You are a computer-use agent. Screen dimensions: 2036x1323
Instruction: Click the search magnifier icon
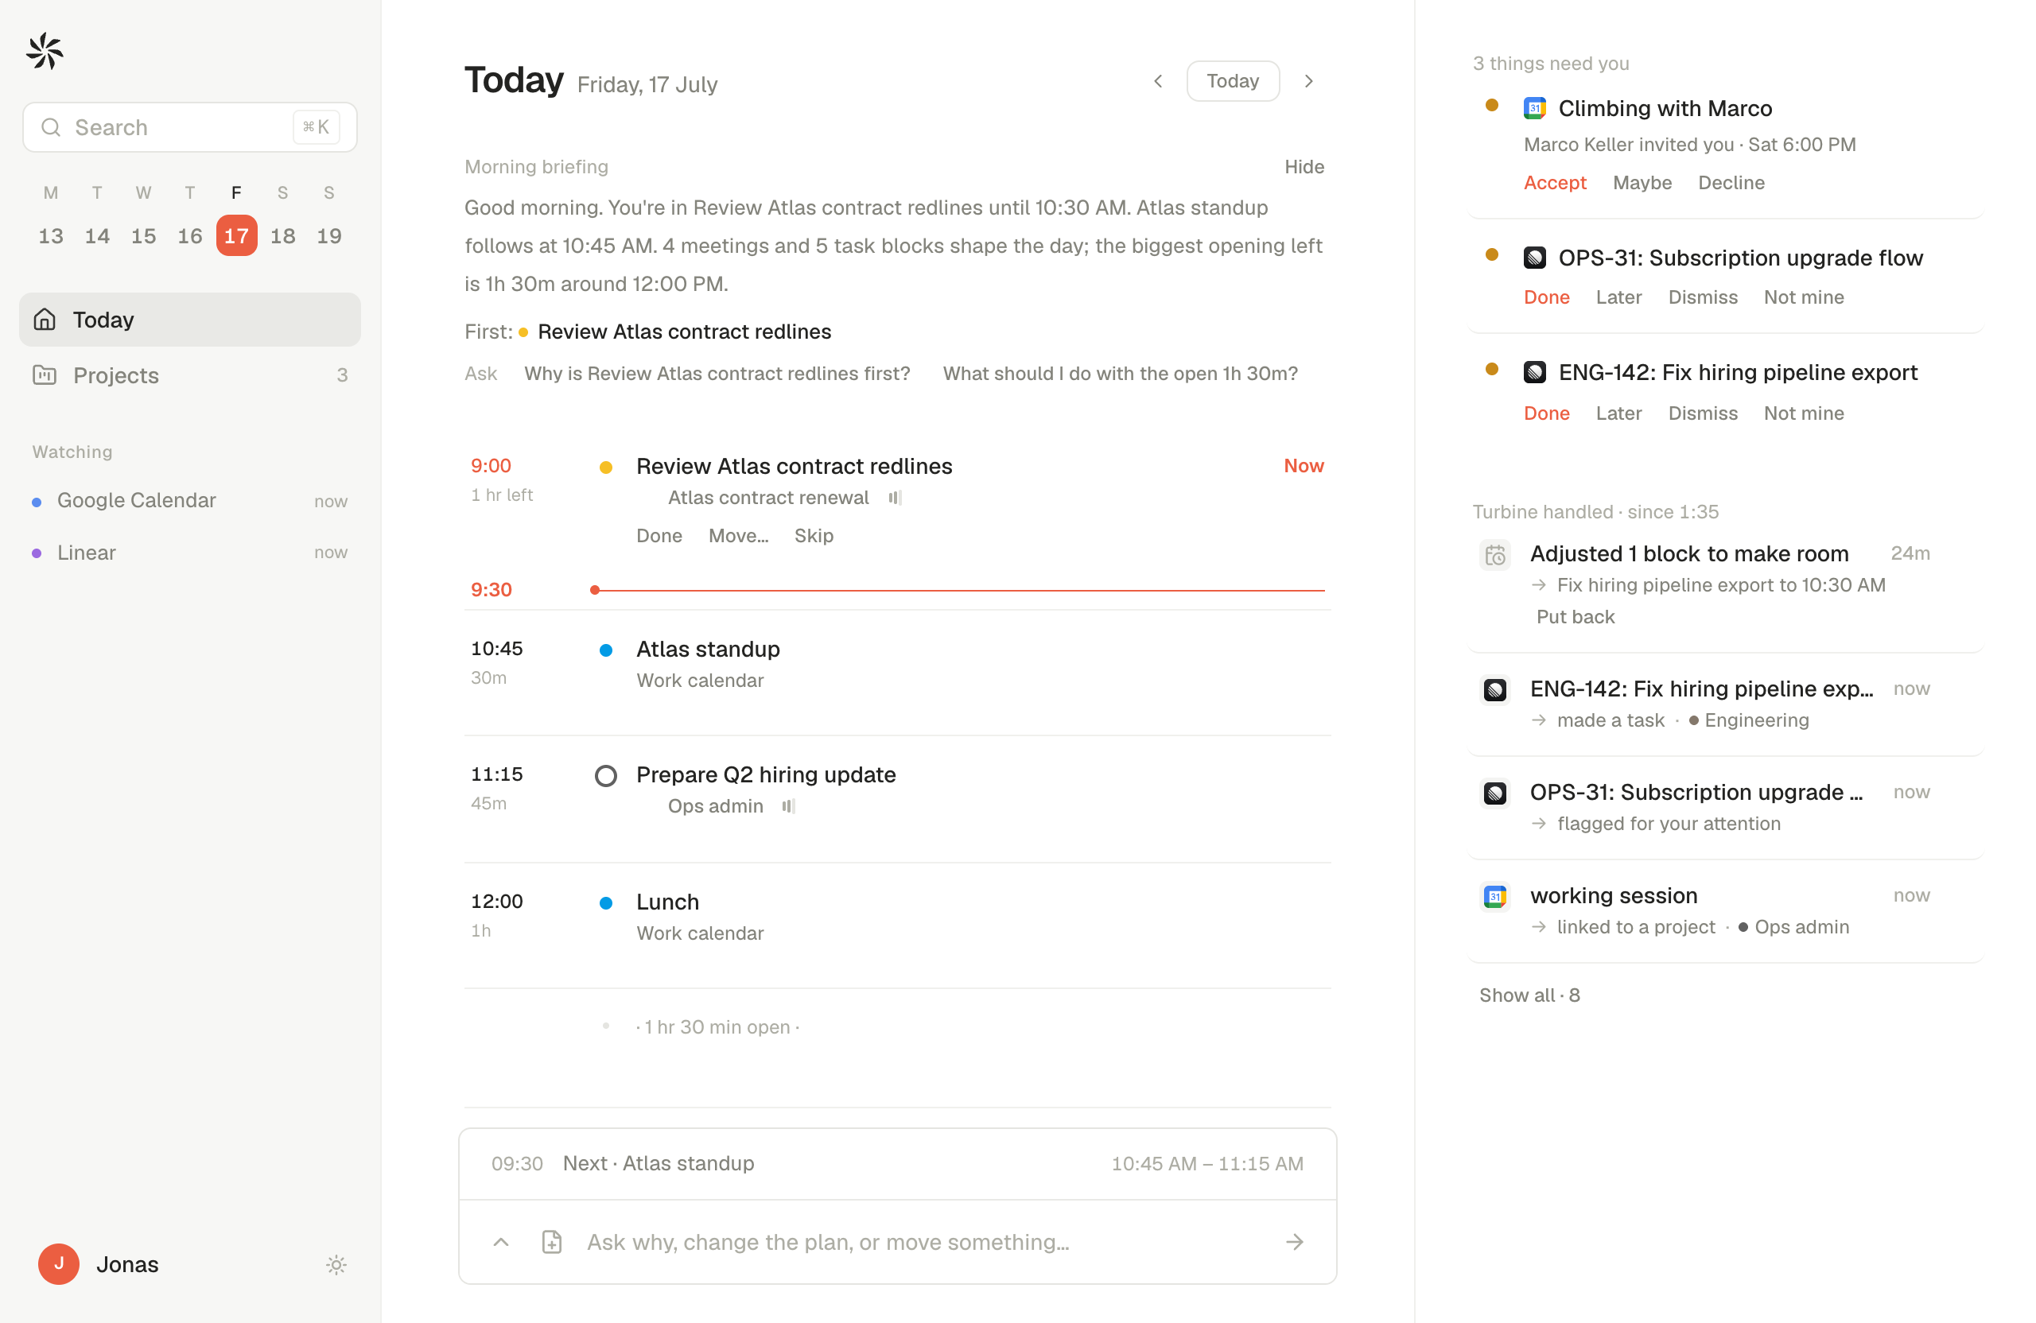click(52, 127)
